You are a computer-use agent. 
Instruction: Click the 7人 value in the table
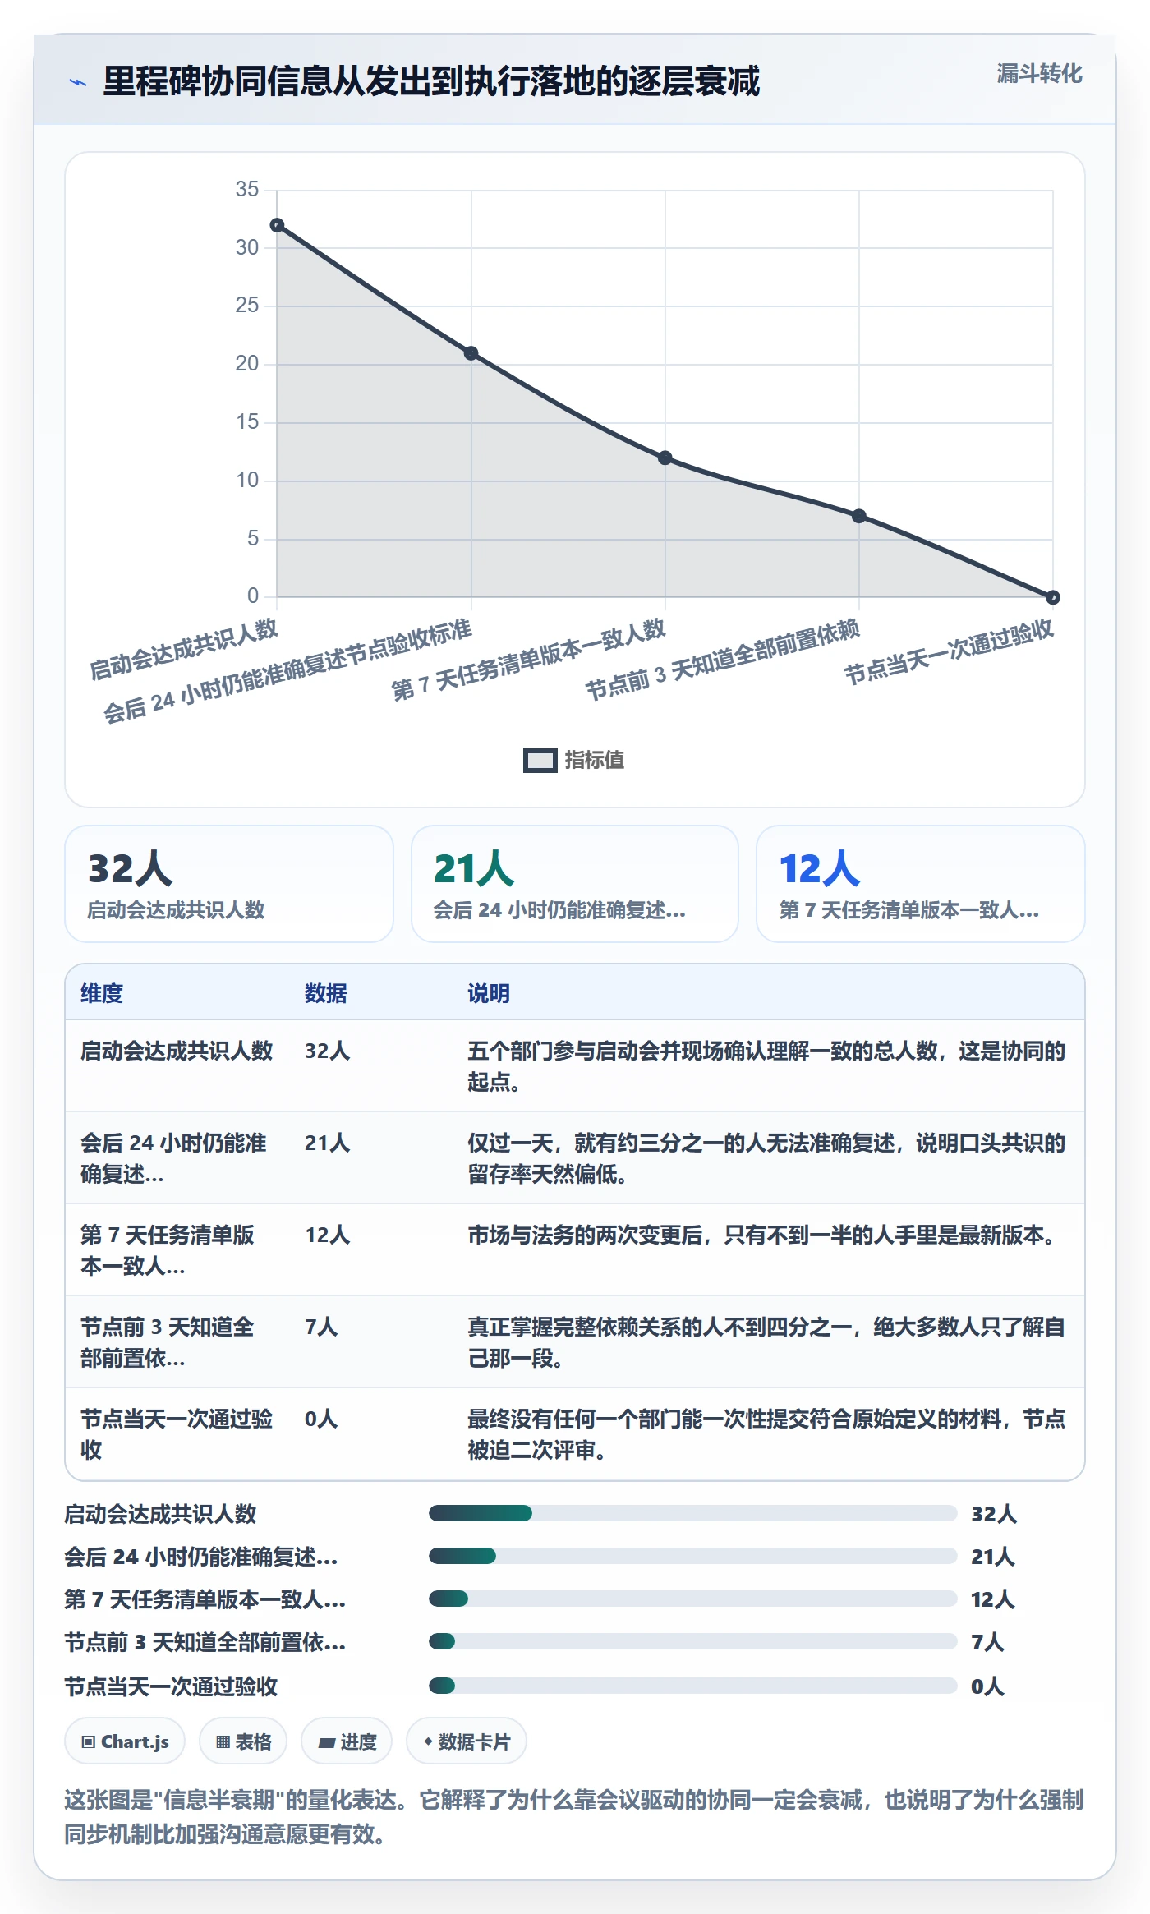pos(321,1327)
